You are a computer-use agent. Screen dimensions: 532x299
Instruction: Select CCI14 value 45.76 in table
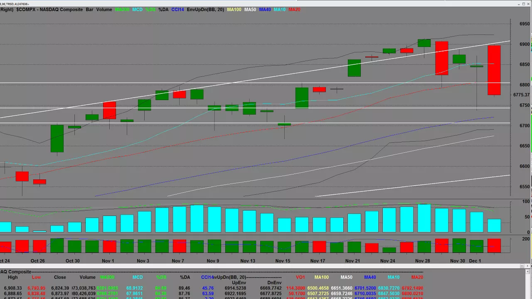(207, 288)
